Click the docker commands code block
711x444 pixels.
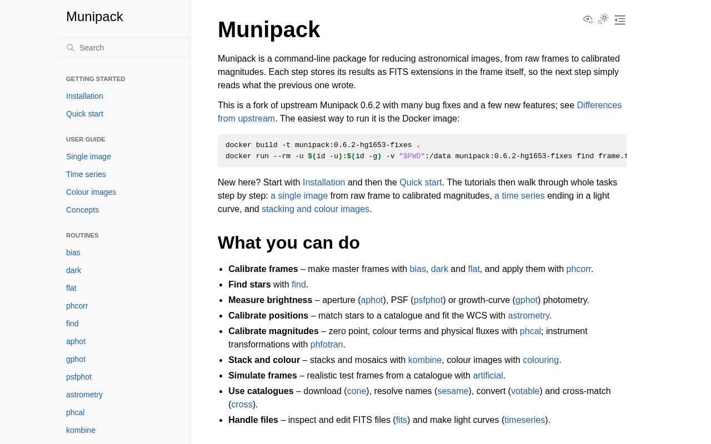(x=422, y=150)
